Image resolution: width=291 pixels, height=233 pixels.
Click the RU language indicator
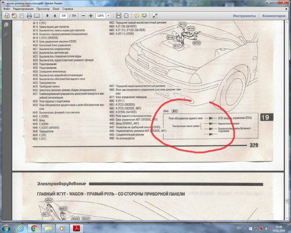point(239,228)
